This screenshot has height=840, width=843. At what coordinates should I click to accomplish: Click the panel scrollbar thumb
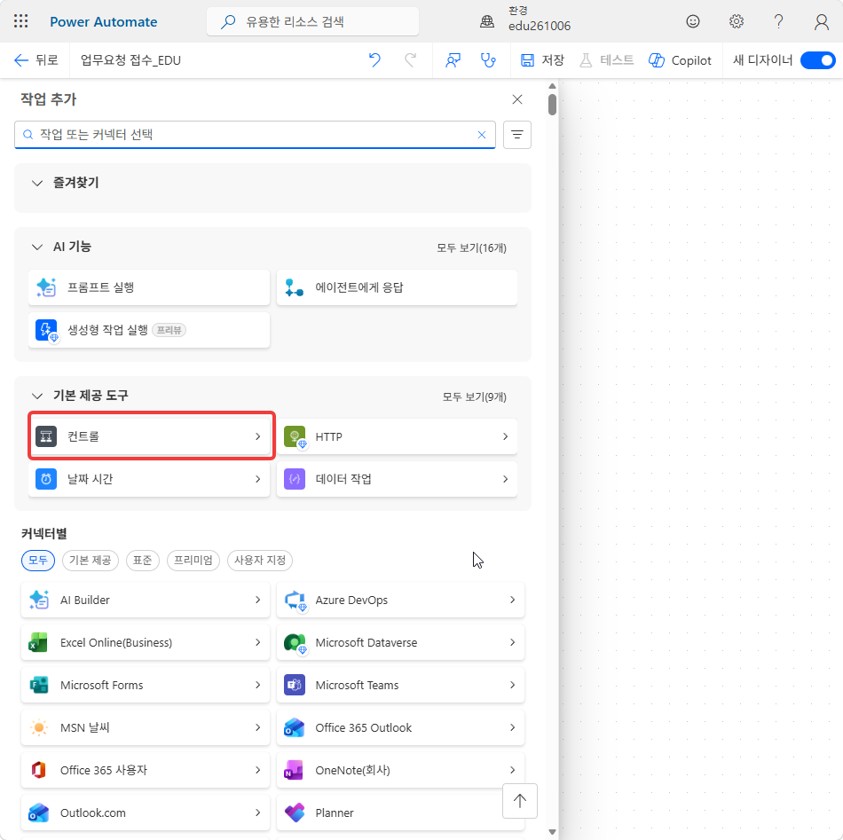coord(552,105)
